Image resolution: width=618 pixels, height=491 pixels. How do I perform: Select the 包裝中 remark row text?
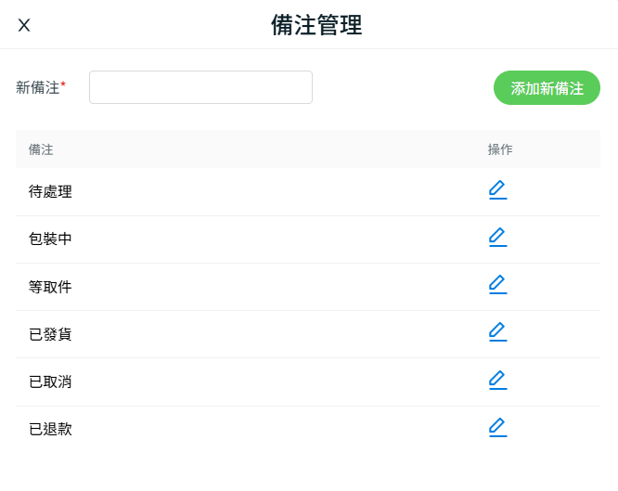click(50, 239)
